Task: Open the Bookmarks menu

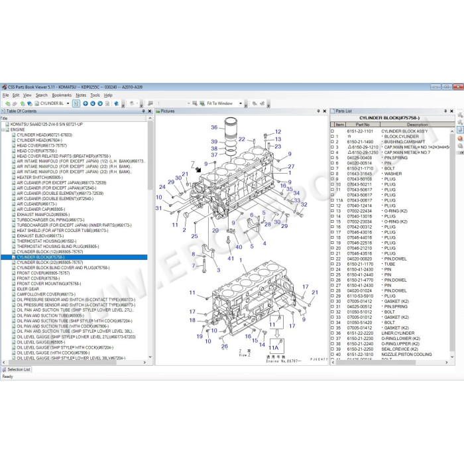Action: [x=62, y=95]
